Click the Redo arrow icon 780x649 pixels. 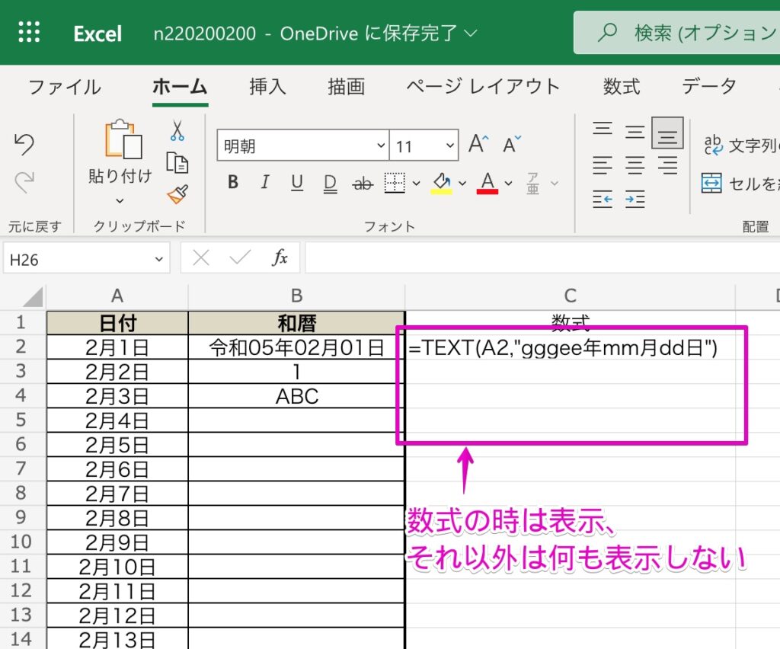(x=24, y=182)
